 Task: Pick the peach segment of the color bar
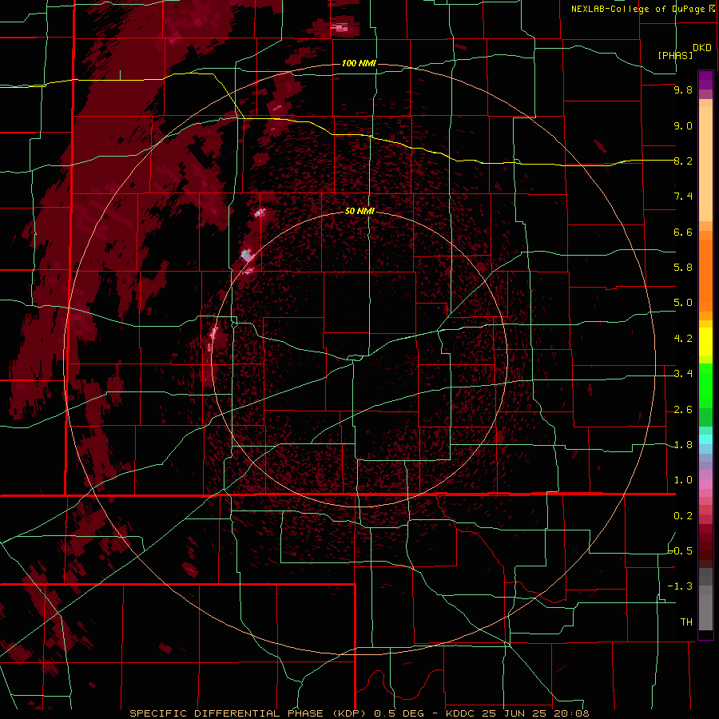pyautogui.click(x=705, y=164)
